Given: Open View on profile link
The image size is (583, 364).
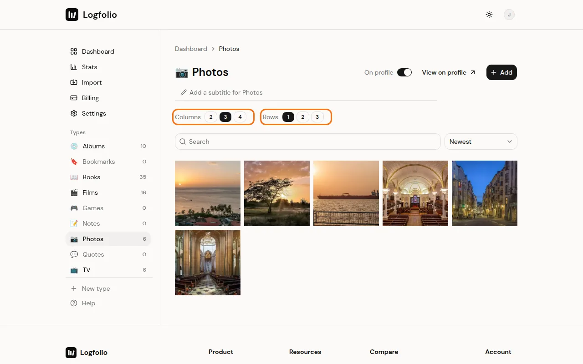Looking at the screenshot, I should pyautogui.click(x=449, y=72).
